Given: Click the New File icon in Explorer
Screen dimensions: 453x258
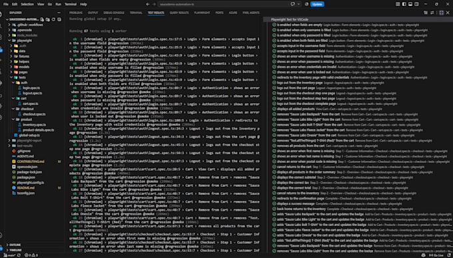Looking at the screenshot, I should click(x=42, y=19).
